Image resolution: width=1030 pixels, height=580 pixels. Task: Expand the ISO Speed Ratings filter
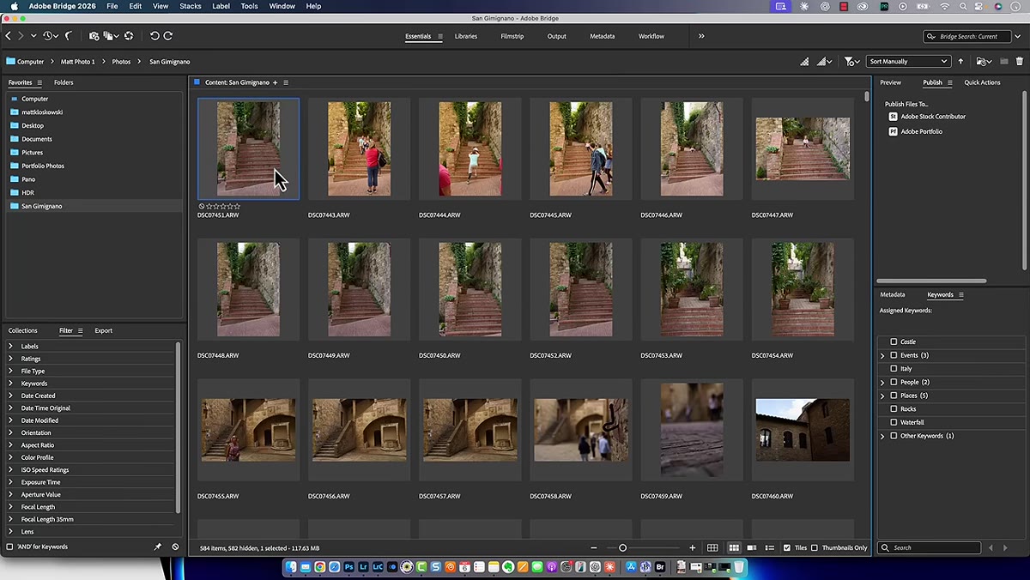10,470
